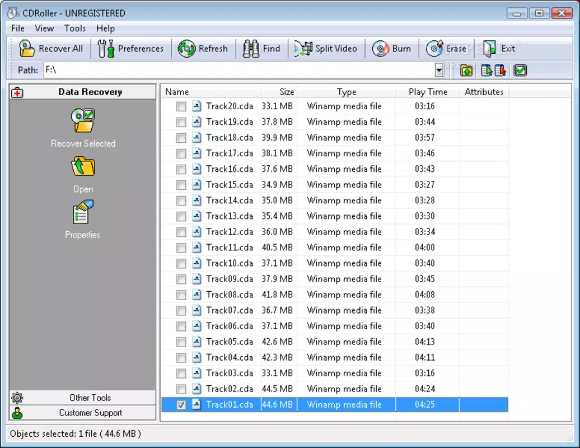Expand the Path dropdown arrow
Viewport: 580px width, 448px height.
[439, 70]
